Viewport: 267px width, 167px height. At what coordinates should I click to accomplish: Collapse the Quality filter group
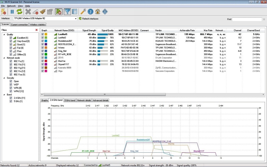(4, 34)
